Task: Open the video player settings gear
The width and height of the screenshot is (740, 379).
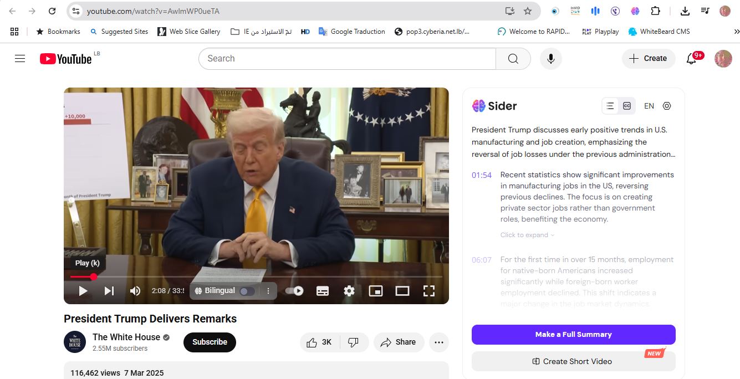Action: point(349,291)
